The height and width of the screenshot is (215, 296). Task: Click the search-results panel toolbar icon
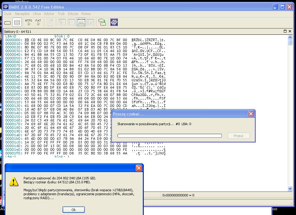[x=91, y=23]
